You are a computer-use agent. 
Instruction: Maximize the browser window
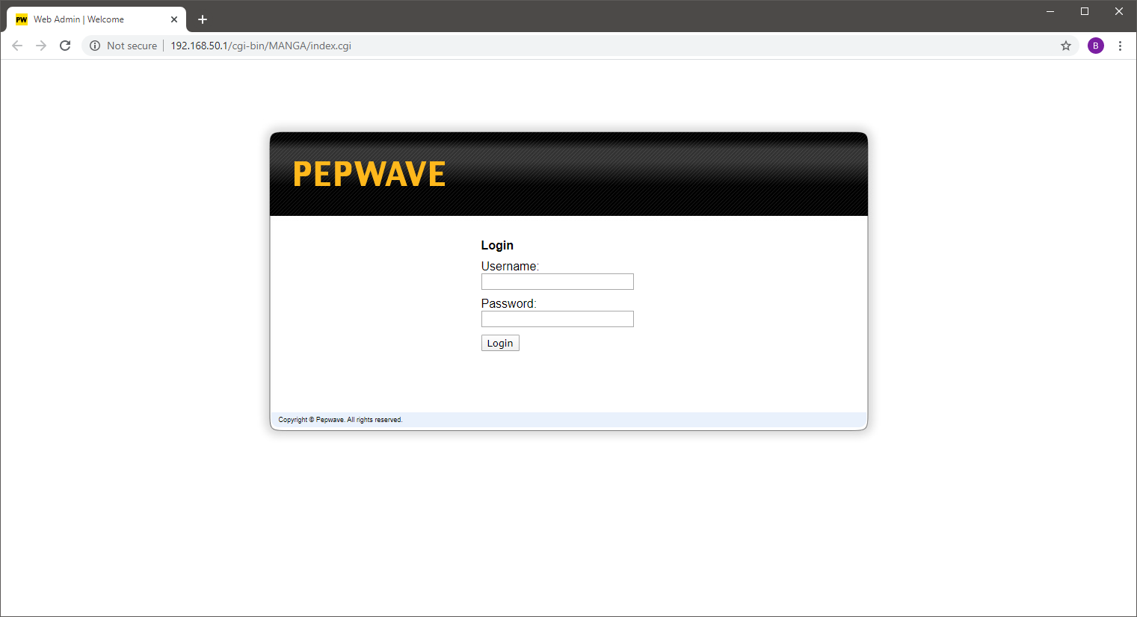(x=1085, y=11)
